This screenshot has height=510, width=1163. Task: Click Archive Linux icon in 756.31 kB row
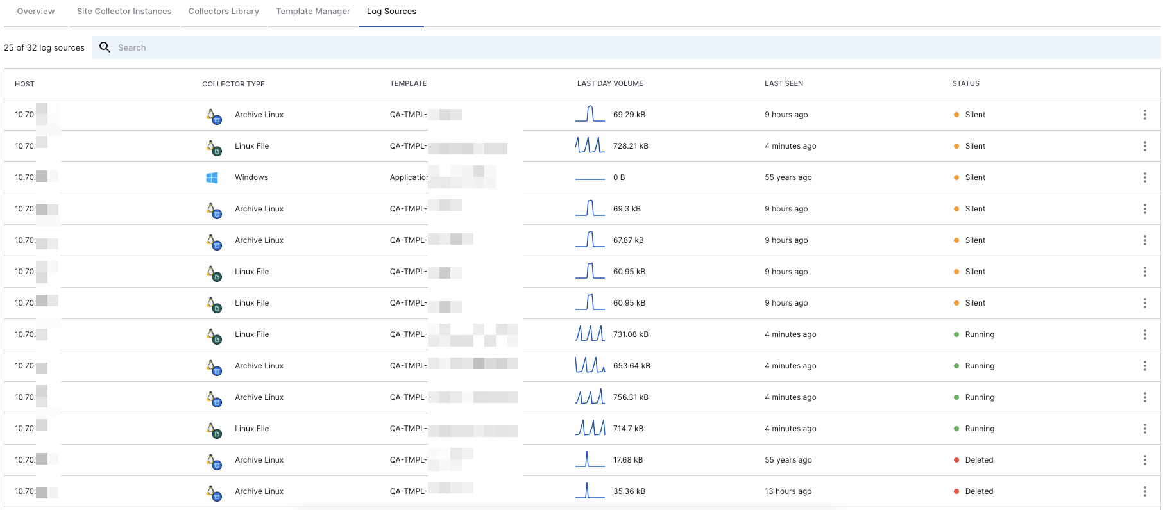click(x=214, y=399)
